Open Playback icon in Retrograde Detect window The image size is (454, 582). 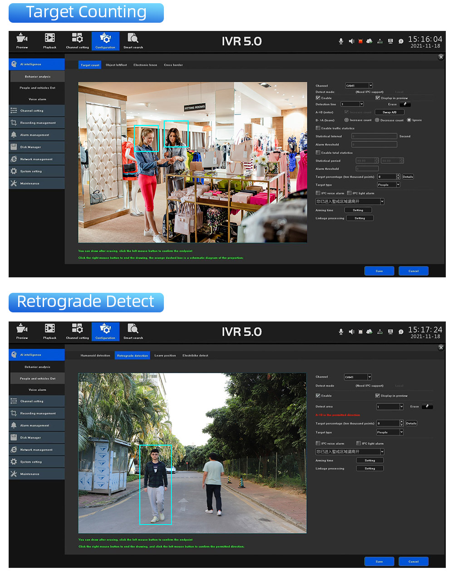pos(50,331)
